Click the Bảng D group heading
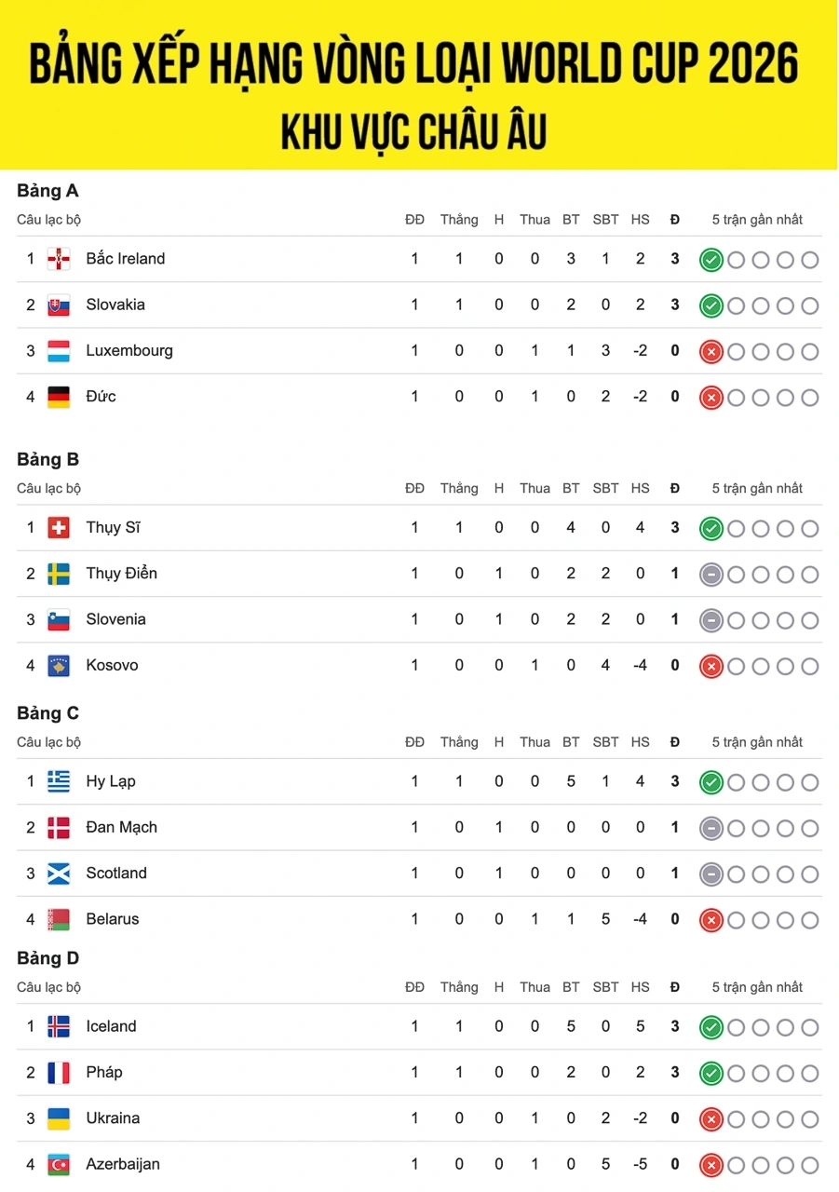 (x=48, y=958)
